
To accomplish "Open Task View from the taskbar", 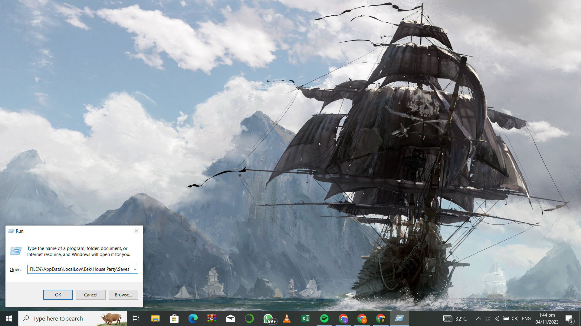I will point(136,318).
